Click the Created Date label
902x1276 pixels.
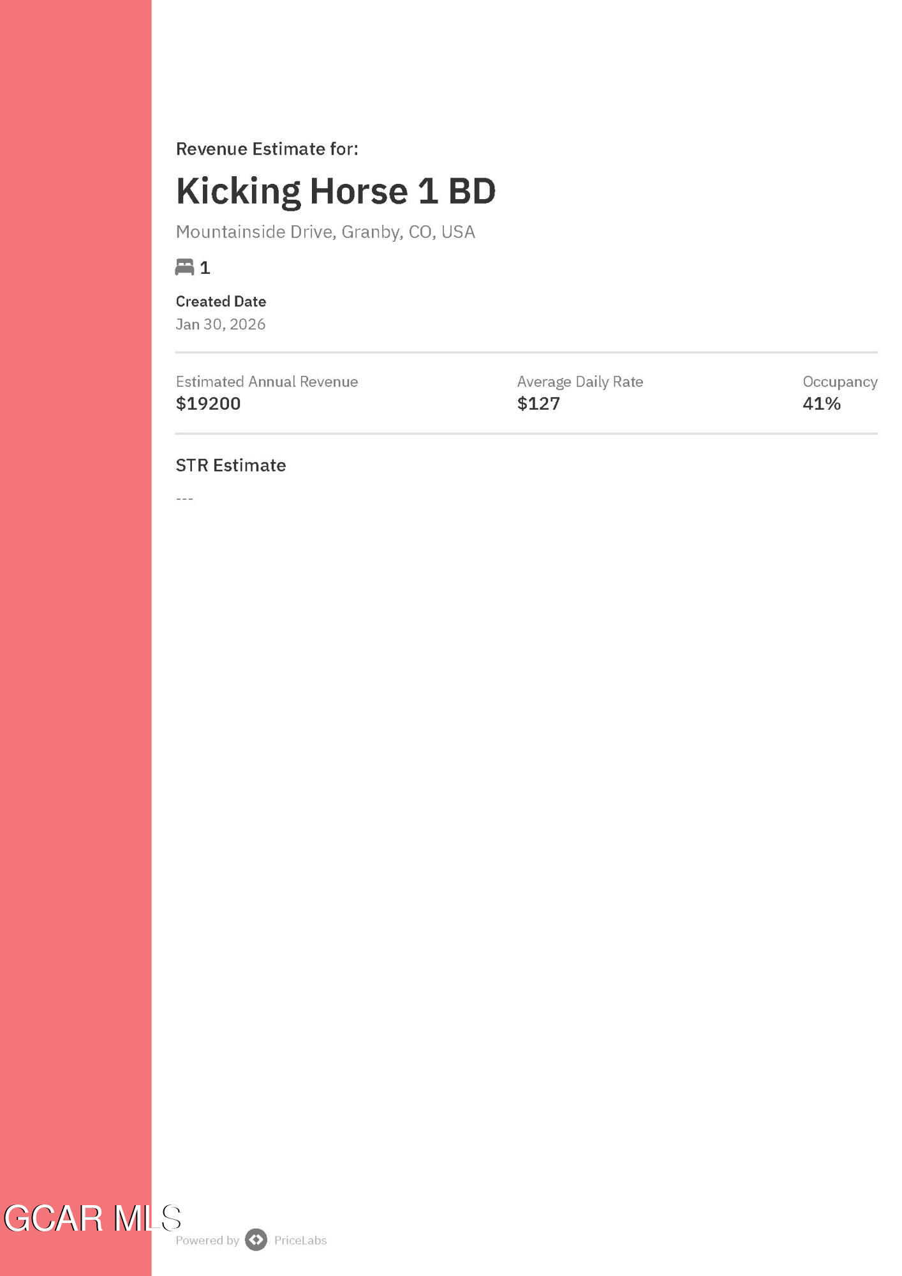coord(221,301)
